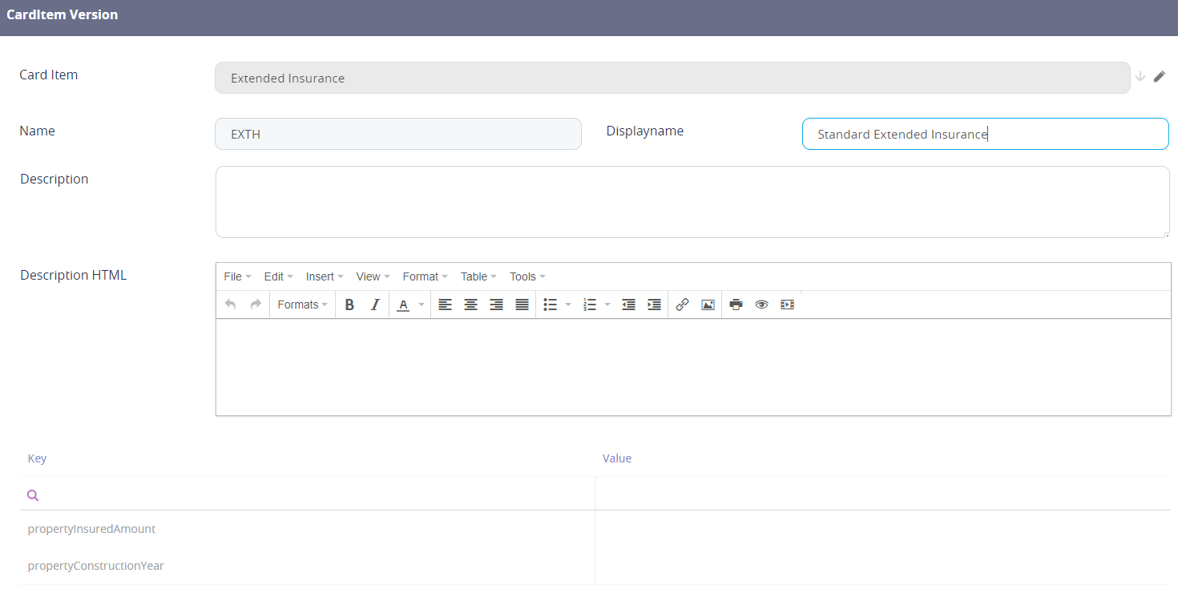
Task: Open the text color picker dropdown arrow
Action: tap(422, 305)
